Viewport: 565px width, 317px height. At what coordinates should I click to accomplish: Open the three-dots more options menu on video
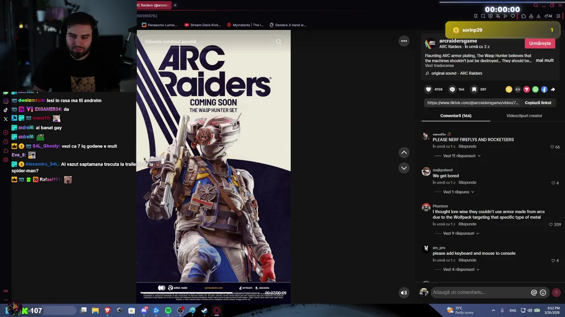(x=404, y=41)
